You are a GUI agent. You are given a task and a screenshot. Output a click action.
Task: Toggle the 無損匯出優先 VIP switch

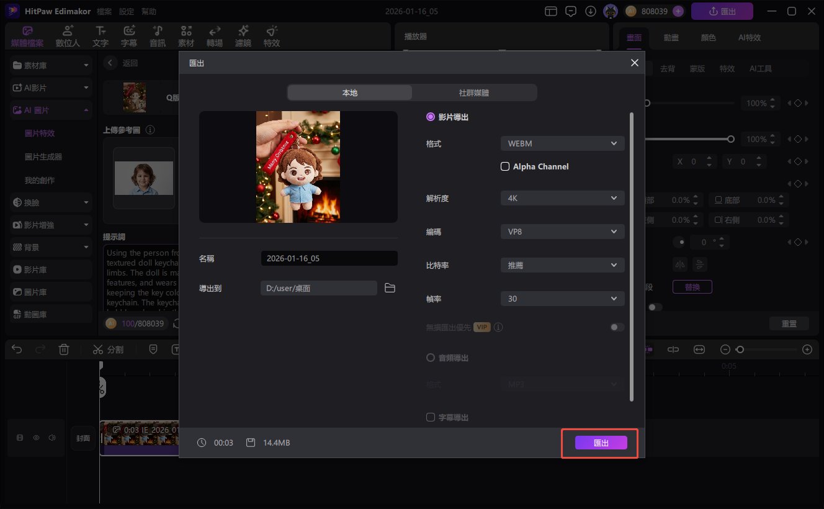617,327
